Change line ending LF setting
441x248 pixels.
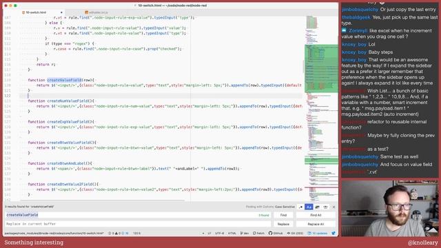pos(209,234)
